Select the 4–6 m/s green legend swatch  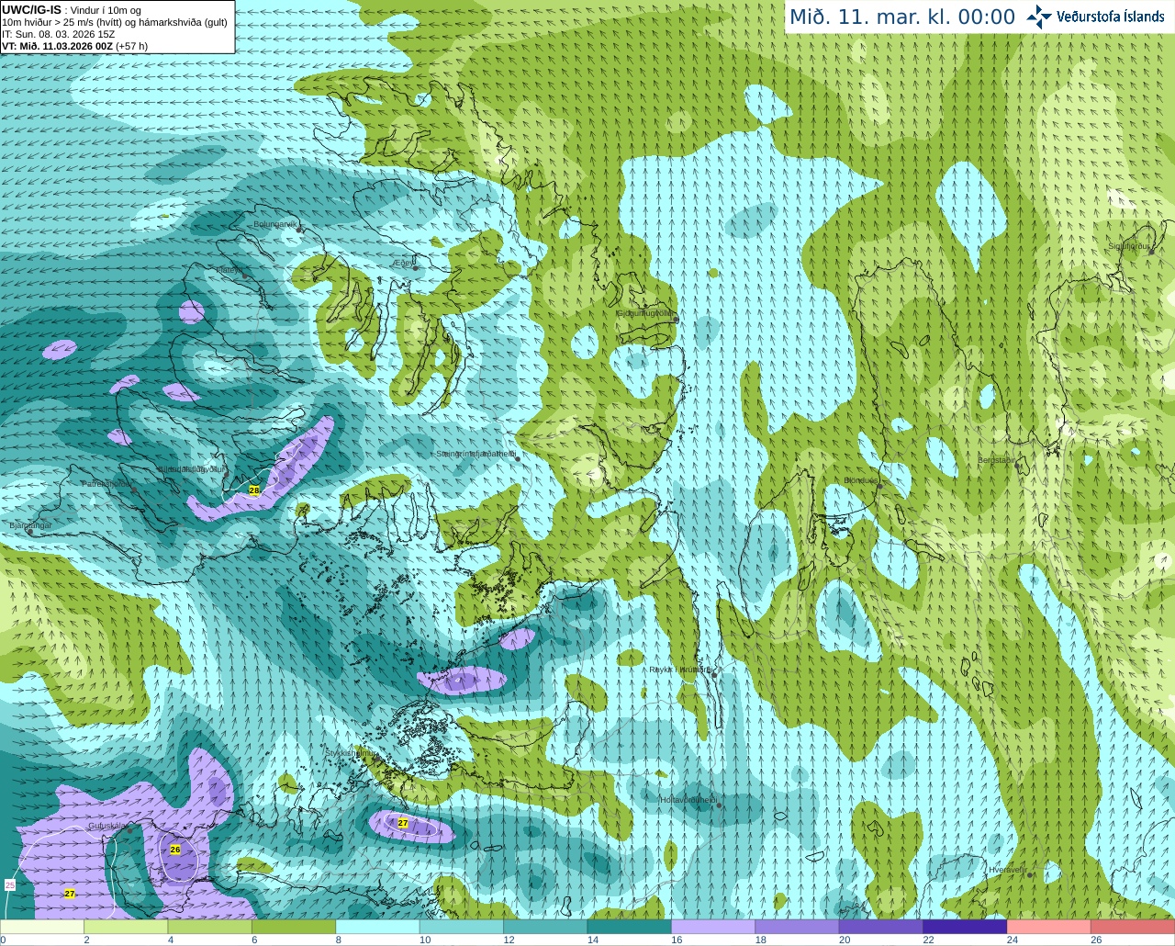click(210, 927)
